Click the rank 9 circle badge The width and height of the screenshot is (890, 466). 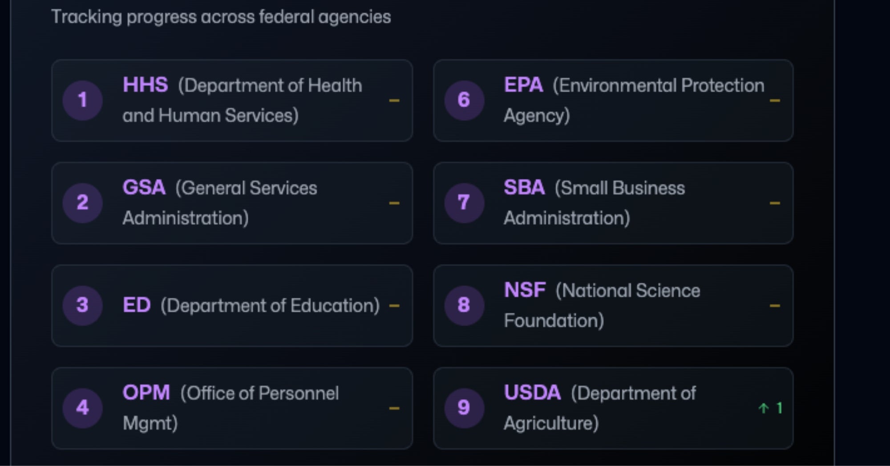[x=464, y=408]
